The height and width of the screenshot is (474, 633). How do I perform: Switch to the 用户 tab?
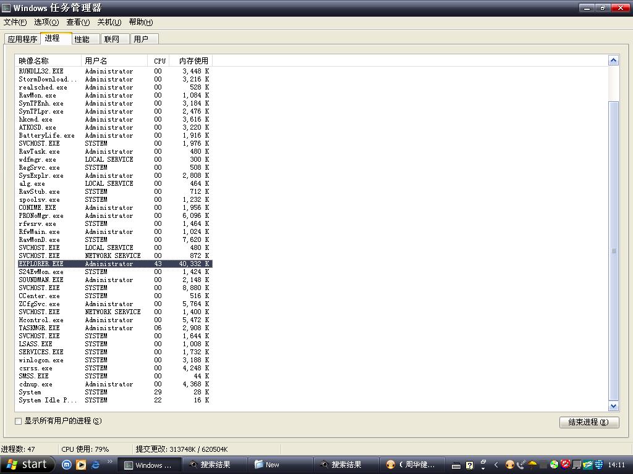pos(145,39)
